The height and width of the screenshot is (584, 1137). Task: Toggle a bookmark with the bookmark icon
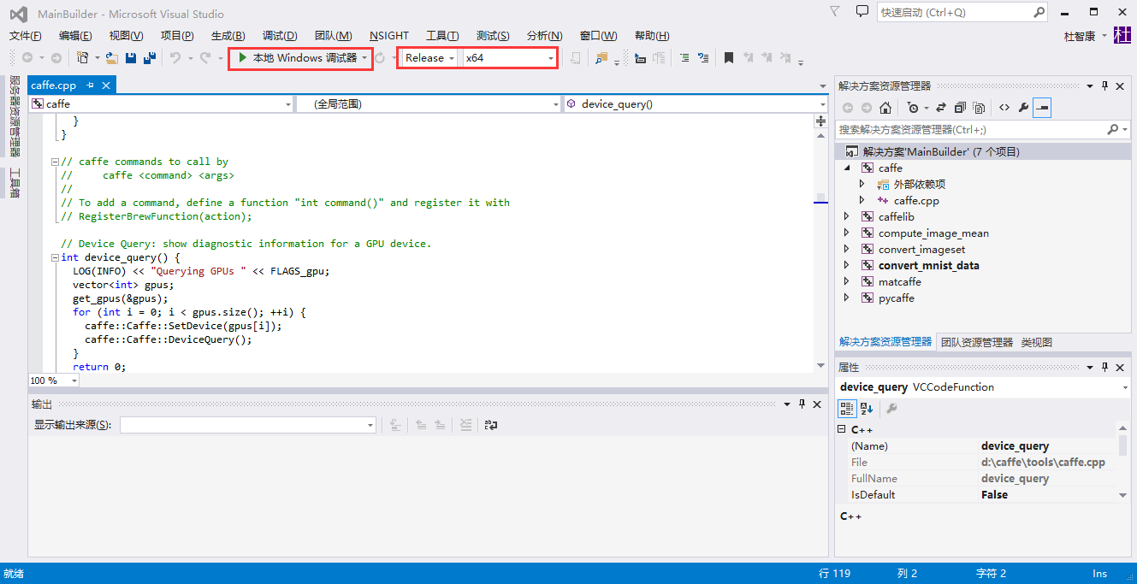(729, 57)
